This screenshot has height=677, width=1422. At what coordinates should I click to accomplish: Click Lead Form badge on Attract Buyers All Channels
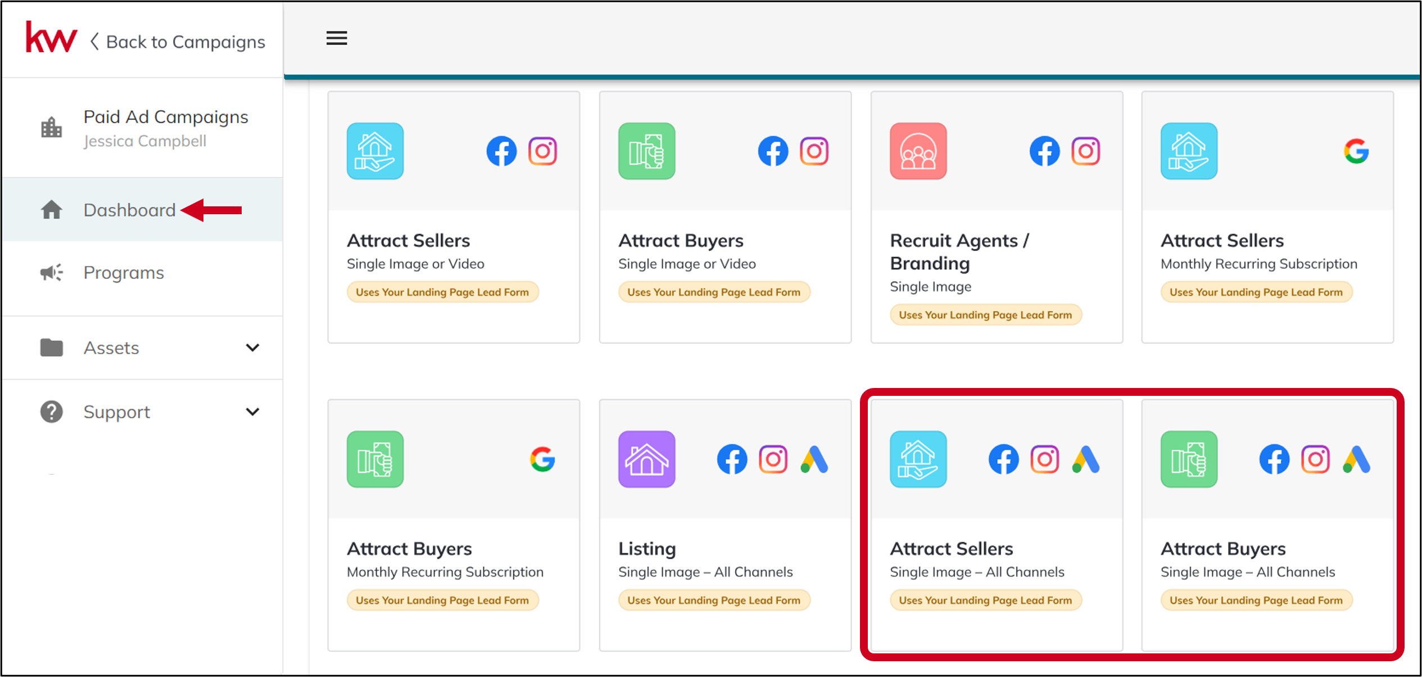(x=1256, y=600)
